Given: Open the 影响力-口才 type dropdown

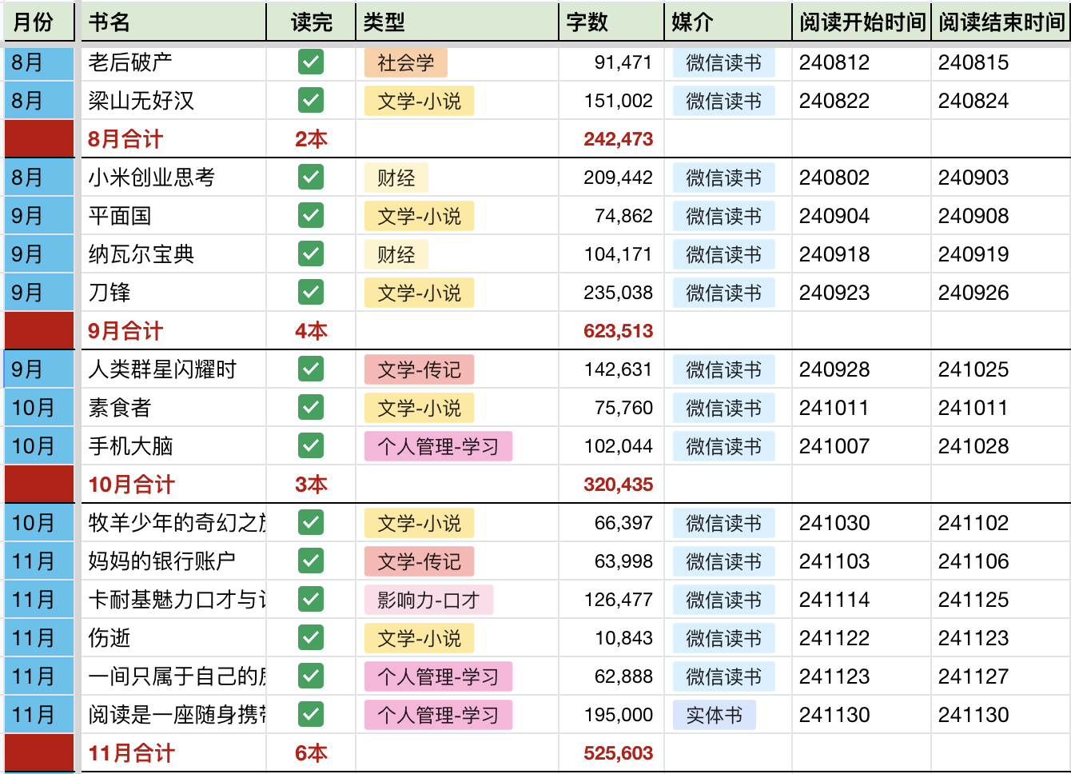Looking at the screenshot, I should 428,600.
